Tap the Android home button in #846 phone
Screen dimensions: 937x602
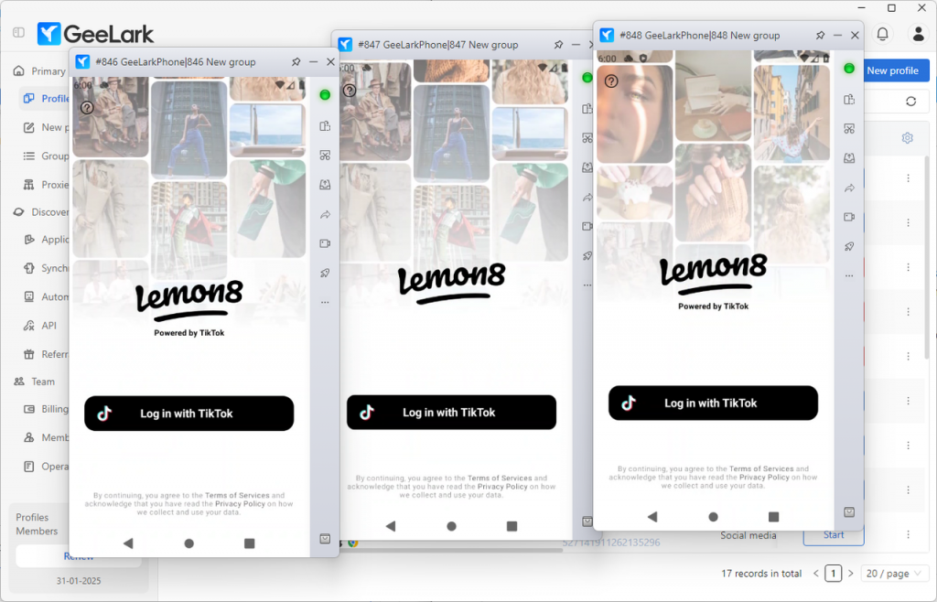pos(188,543)
